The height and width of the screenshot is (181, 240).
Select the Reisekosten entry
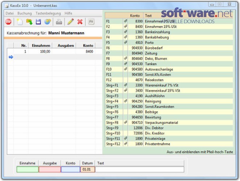pyautogui.click(x=169, y=80)
